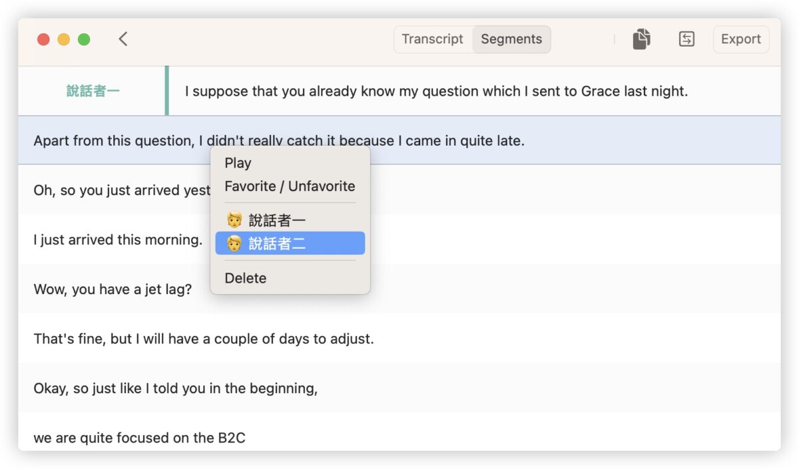
Task: Select segment "Okay, so just like I told you"
Action: click(400, 388)
